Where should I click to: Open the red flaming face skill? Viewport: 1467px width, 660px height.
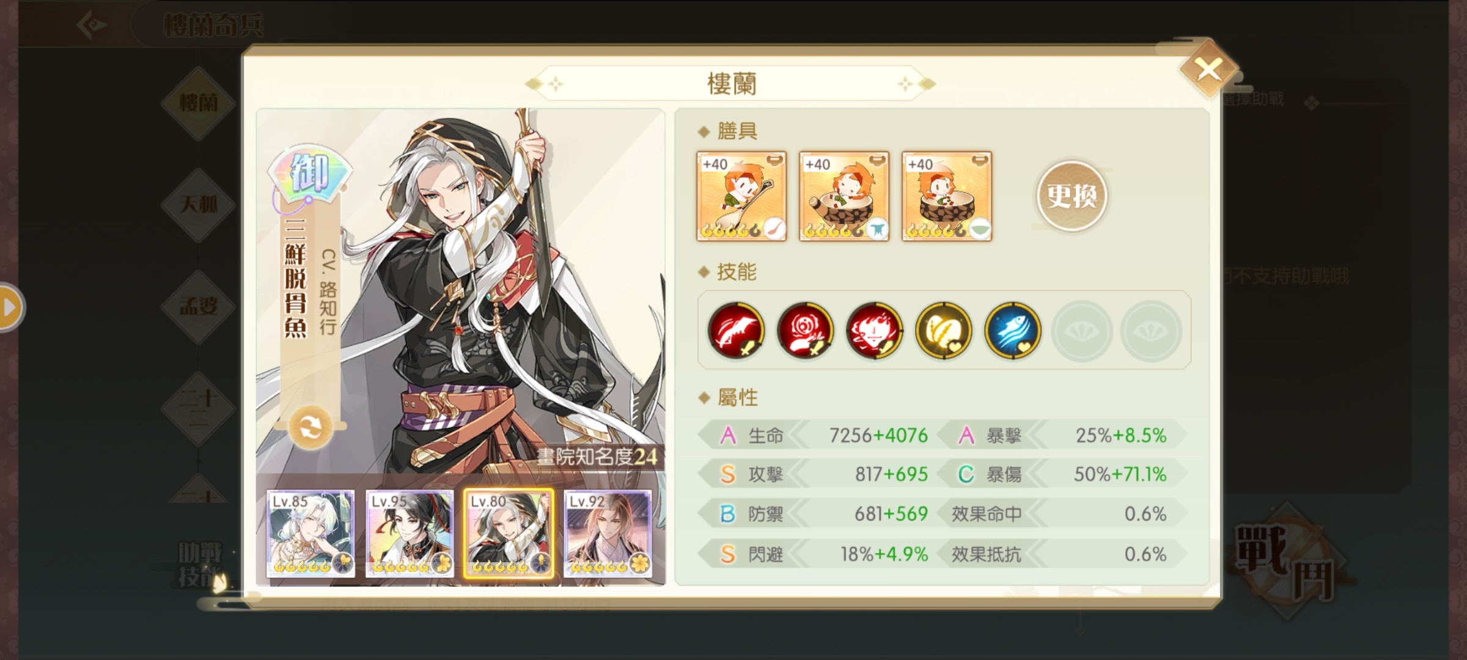[x=874, y=331]
